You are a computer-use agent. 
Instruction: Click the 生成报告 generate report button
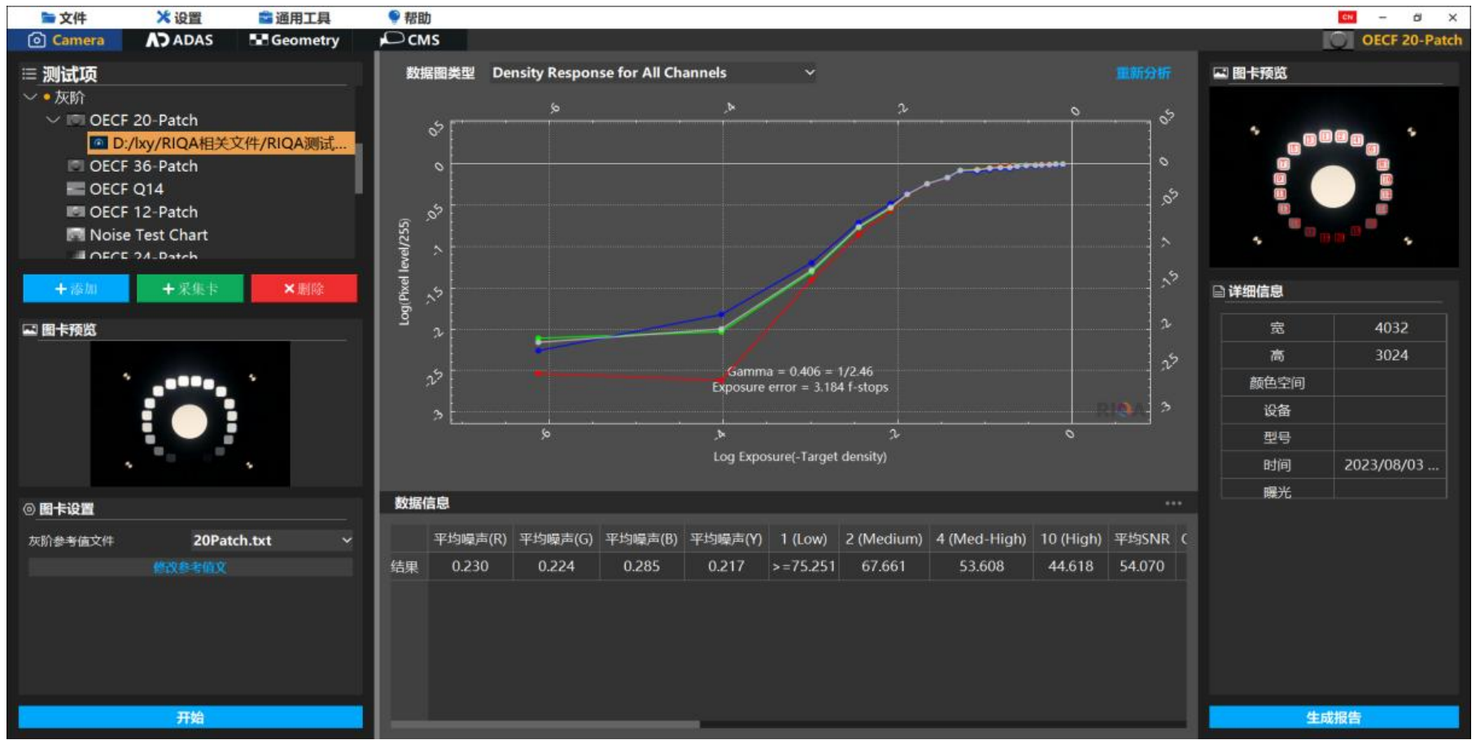(x=1333, y=717)
